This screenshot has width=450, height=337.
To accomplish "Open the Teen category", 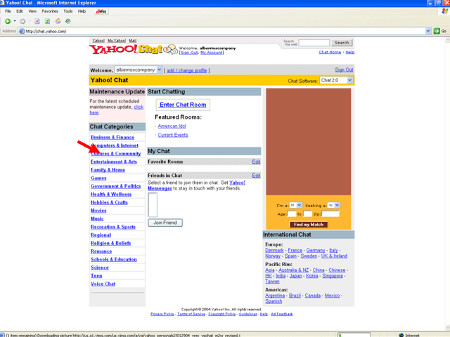I will (96, 276).
